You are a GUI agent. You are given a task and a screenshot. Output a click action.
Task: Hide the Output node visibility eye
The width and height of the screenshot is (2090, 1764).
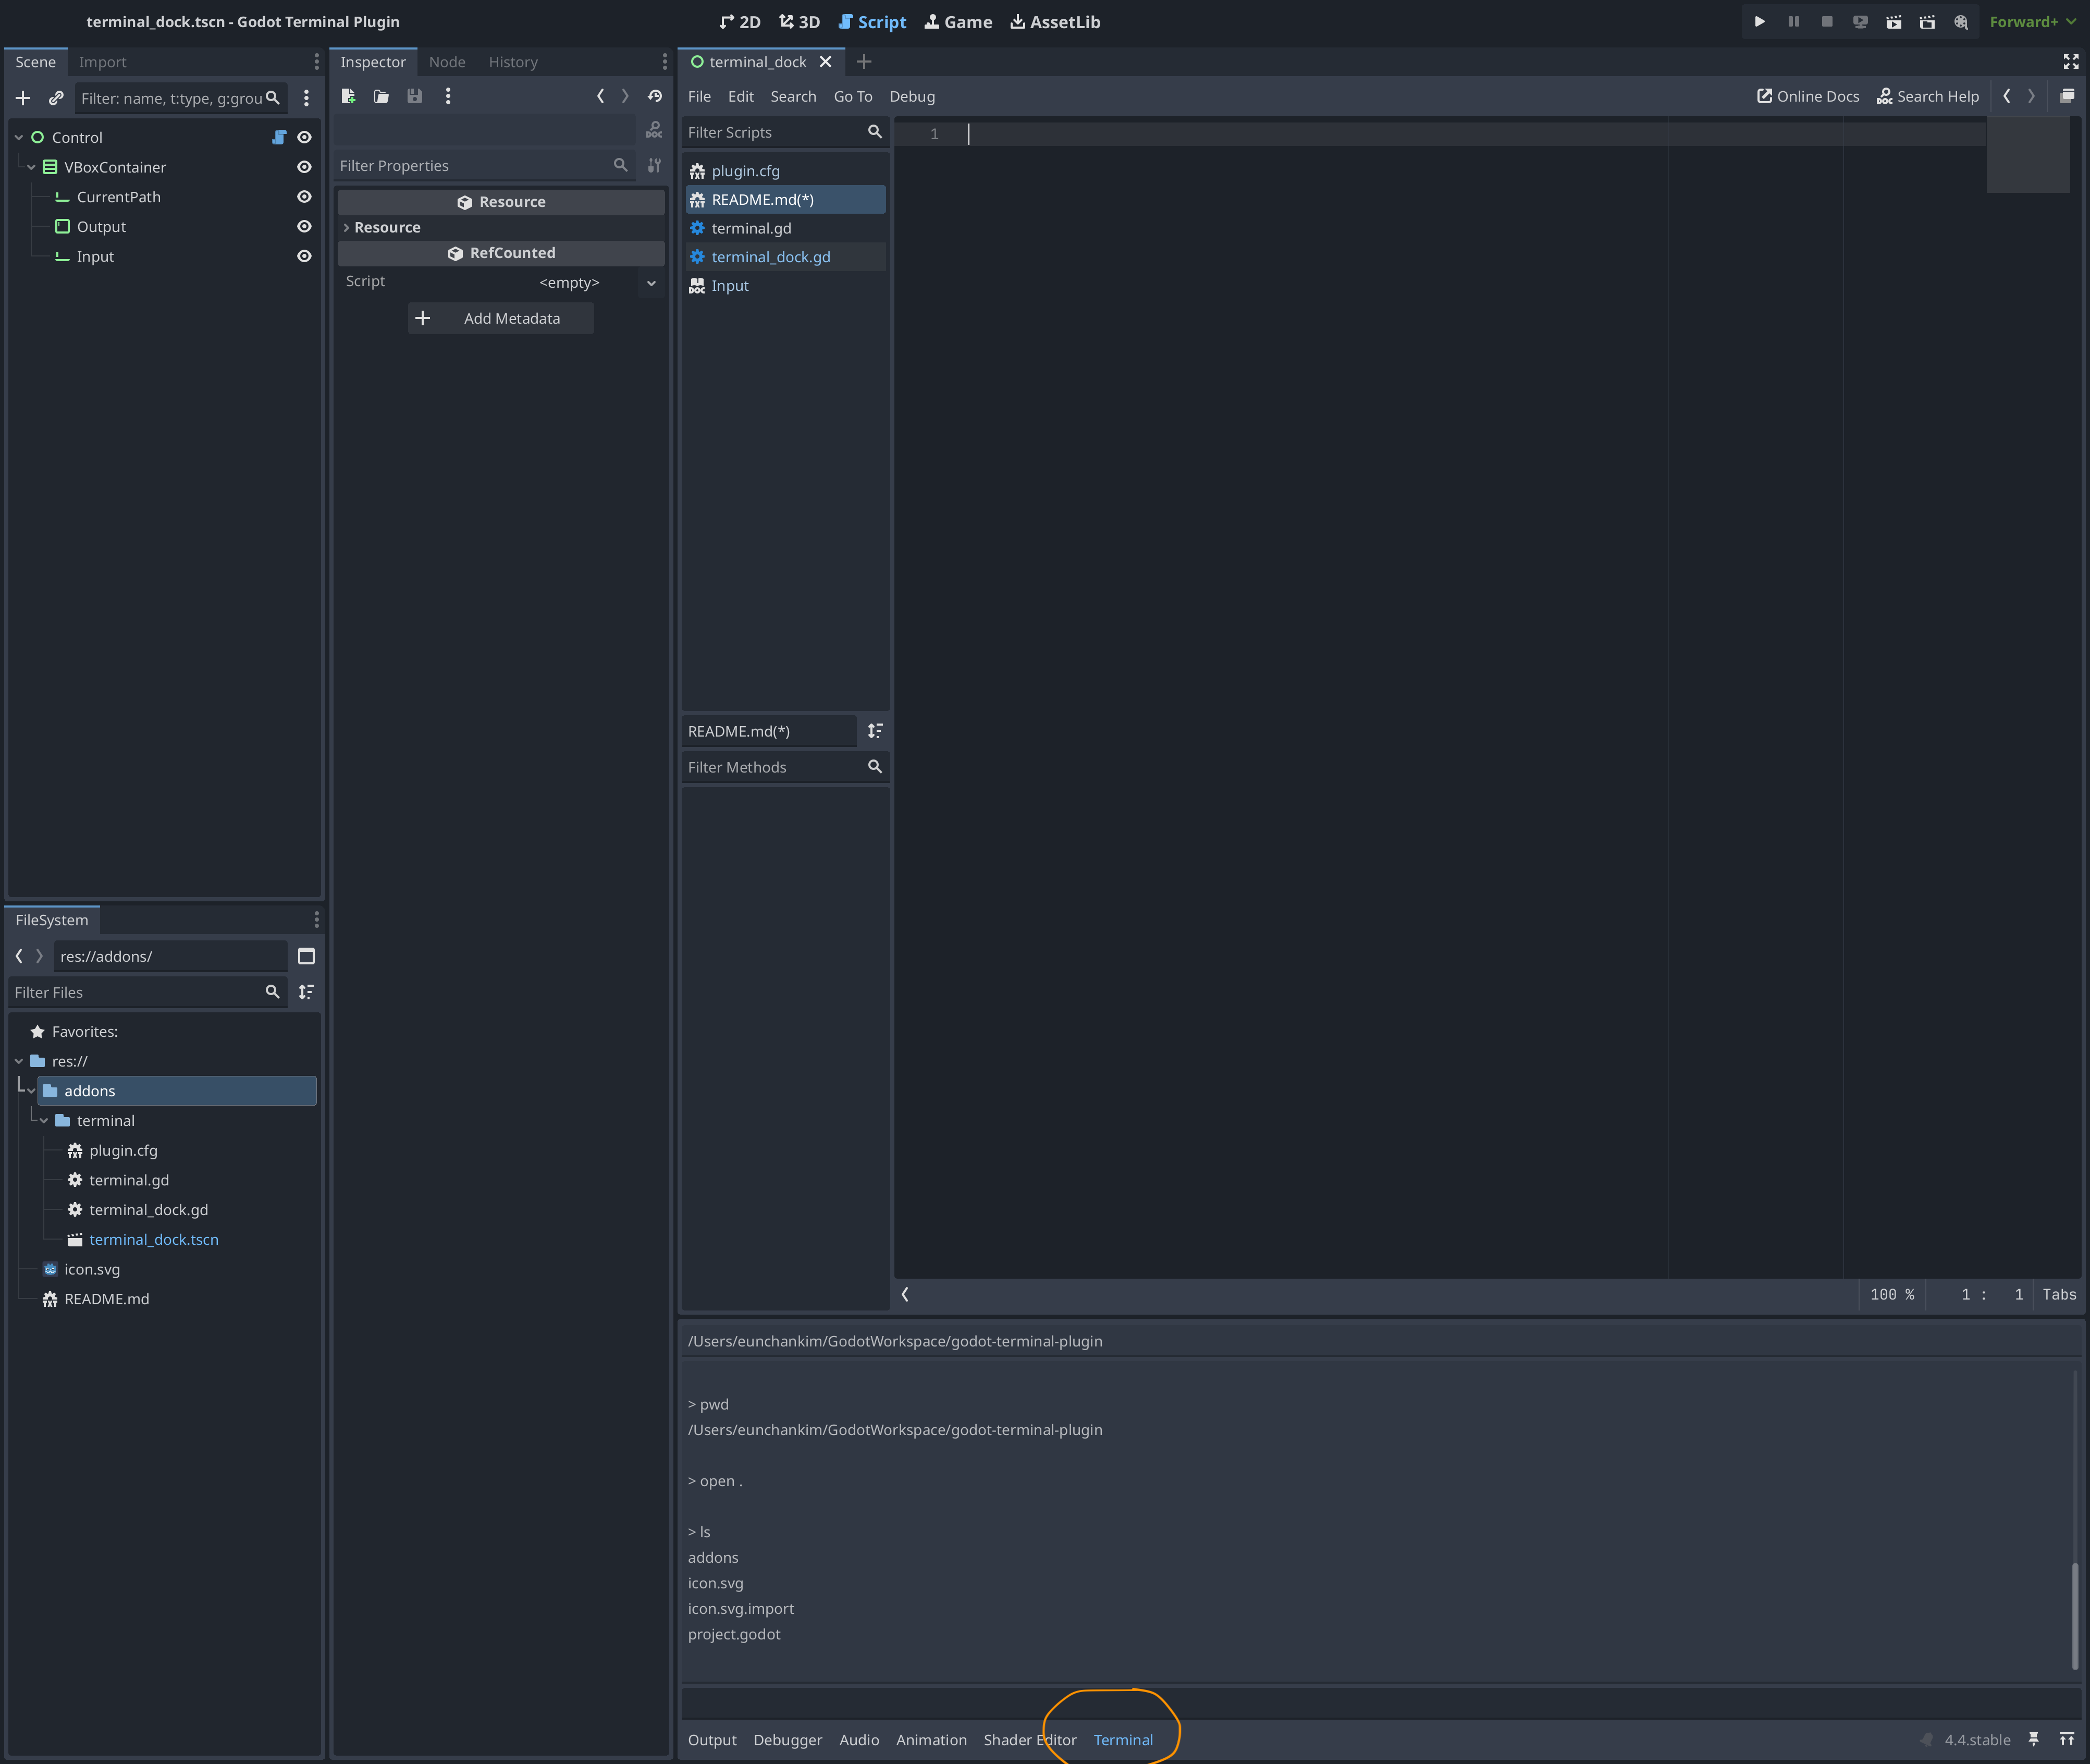[304, 227]
